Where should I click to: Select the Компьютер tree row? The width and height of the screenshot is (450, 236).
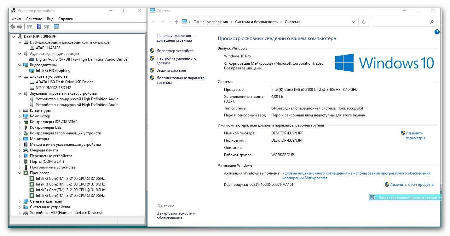[x=40, y=116]
